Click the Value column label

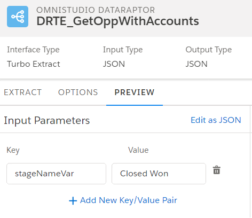(x=138, y=150)
